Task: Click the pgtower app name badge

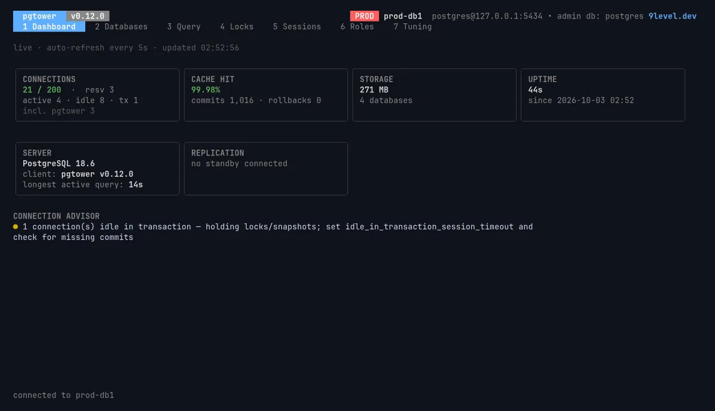Action: [x=39, y=16]
